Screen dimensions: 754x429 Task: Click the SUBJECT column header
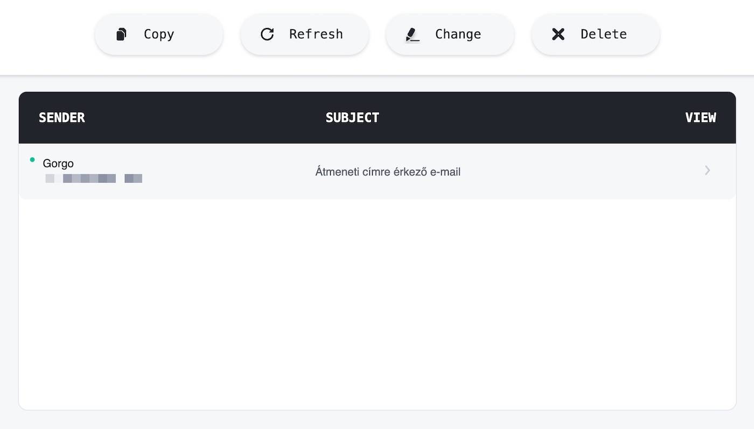click(352, 117)
